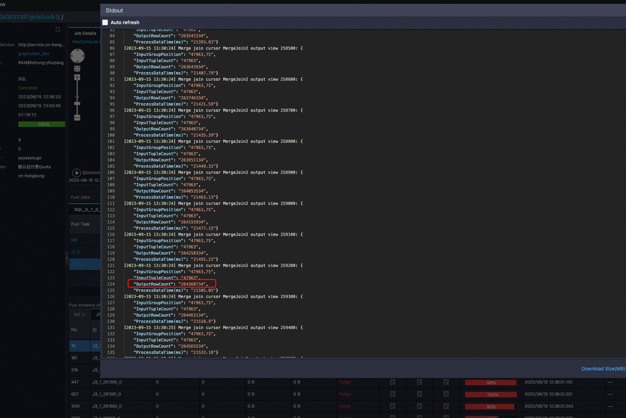Click the Cancelled status text
Viewport: 626px width, 418px height.
[28, 88]
